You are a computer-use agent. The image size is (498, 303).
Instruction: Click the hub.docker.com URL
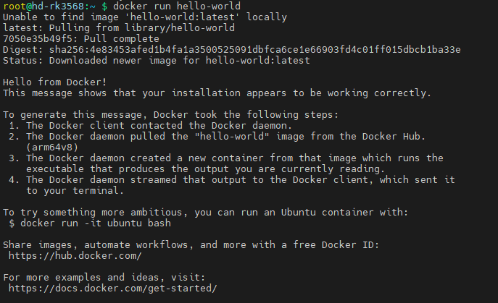click(x=75, y=255)
